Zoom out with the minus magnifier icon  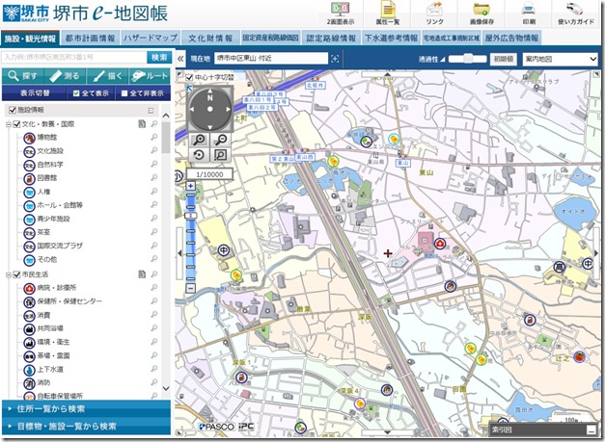[x=220, y=140]
